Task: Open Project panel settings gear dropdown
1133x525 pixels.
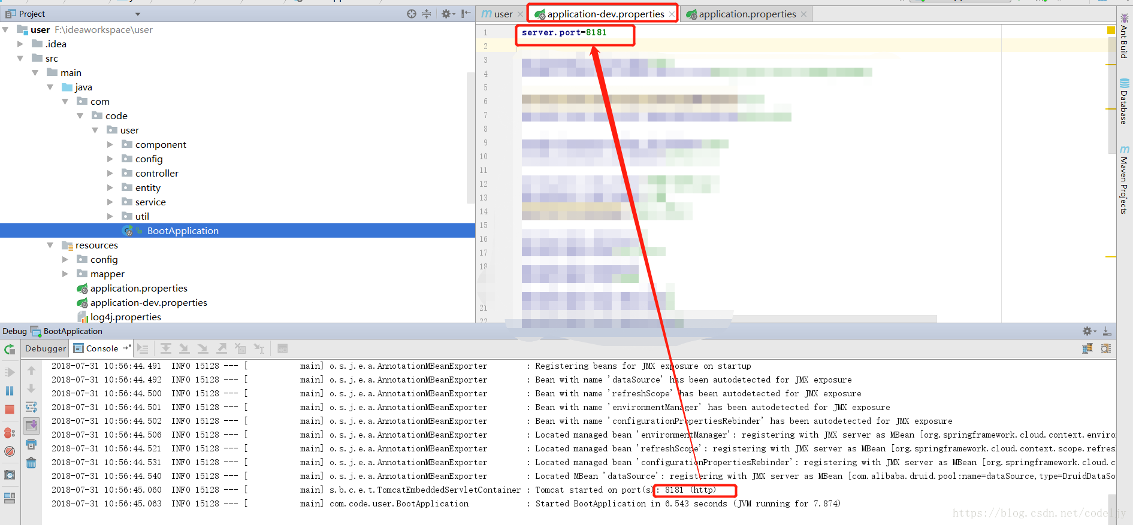Action: (448, 14)
